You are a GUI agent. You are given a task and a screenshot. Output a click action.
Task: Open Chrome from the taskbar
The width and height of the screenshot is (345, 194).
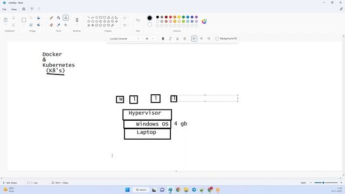[178, 190]
